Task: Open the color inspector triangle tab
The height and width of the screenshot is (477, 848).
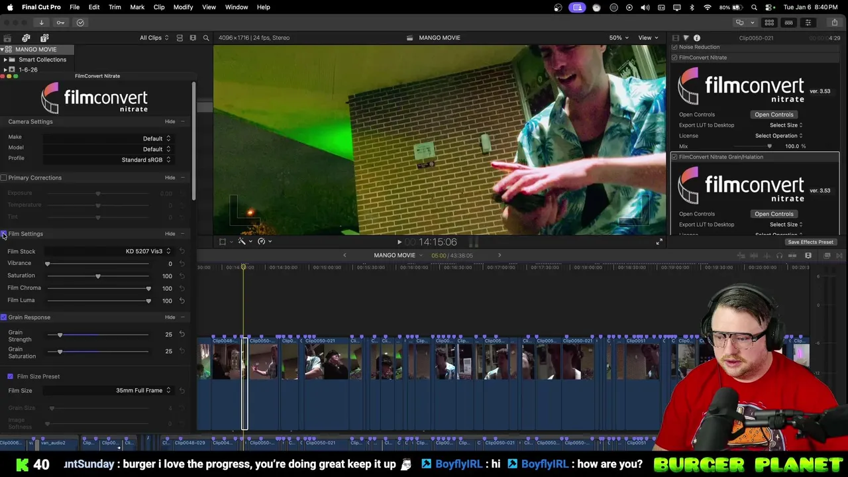Action: coord(686,38)
